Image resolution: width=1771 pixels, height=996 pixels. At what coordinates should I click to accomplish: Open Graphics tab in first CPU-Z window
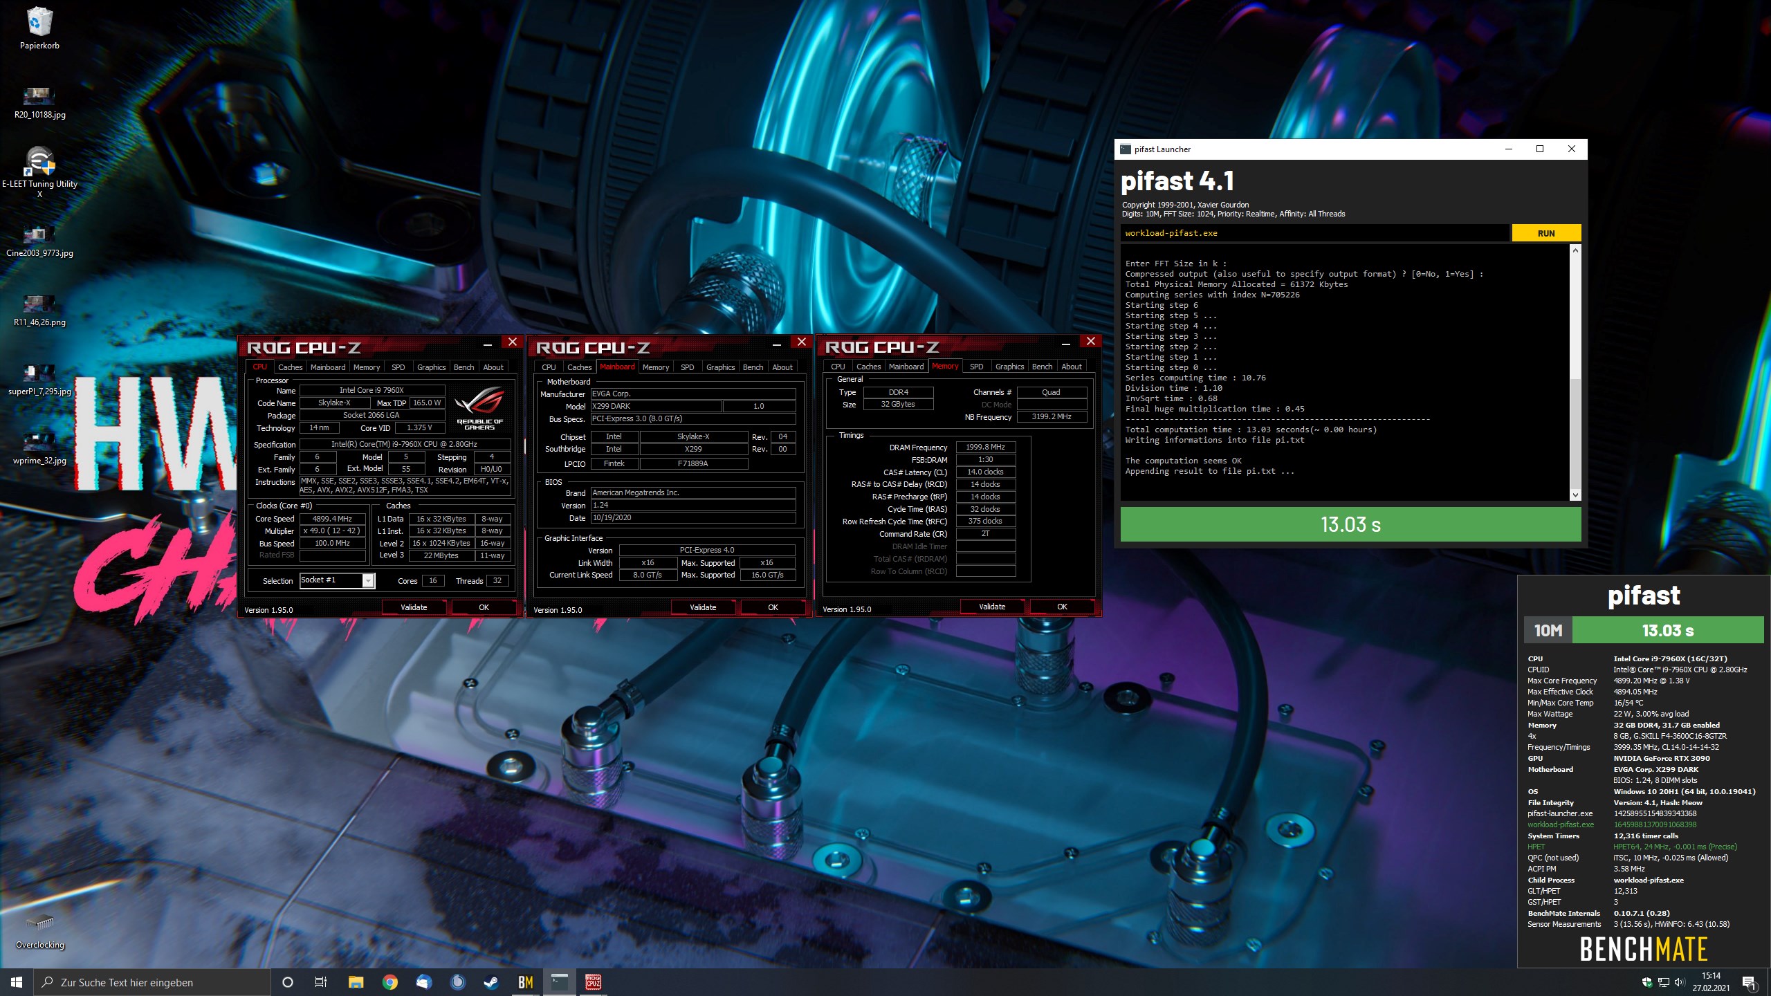click(x=431, y=367)
